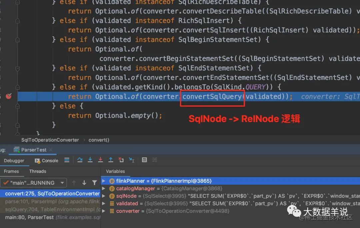
Task: Click the validated variable icon
Action: coord(112,203)
